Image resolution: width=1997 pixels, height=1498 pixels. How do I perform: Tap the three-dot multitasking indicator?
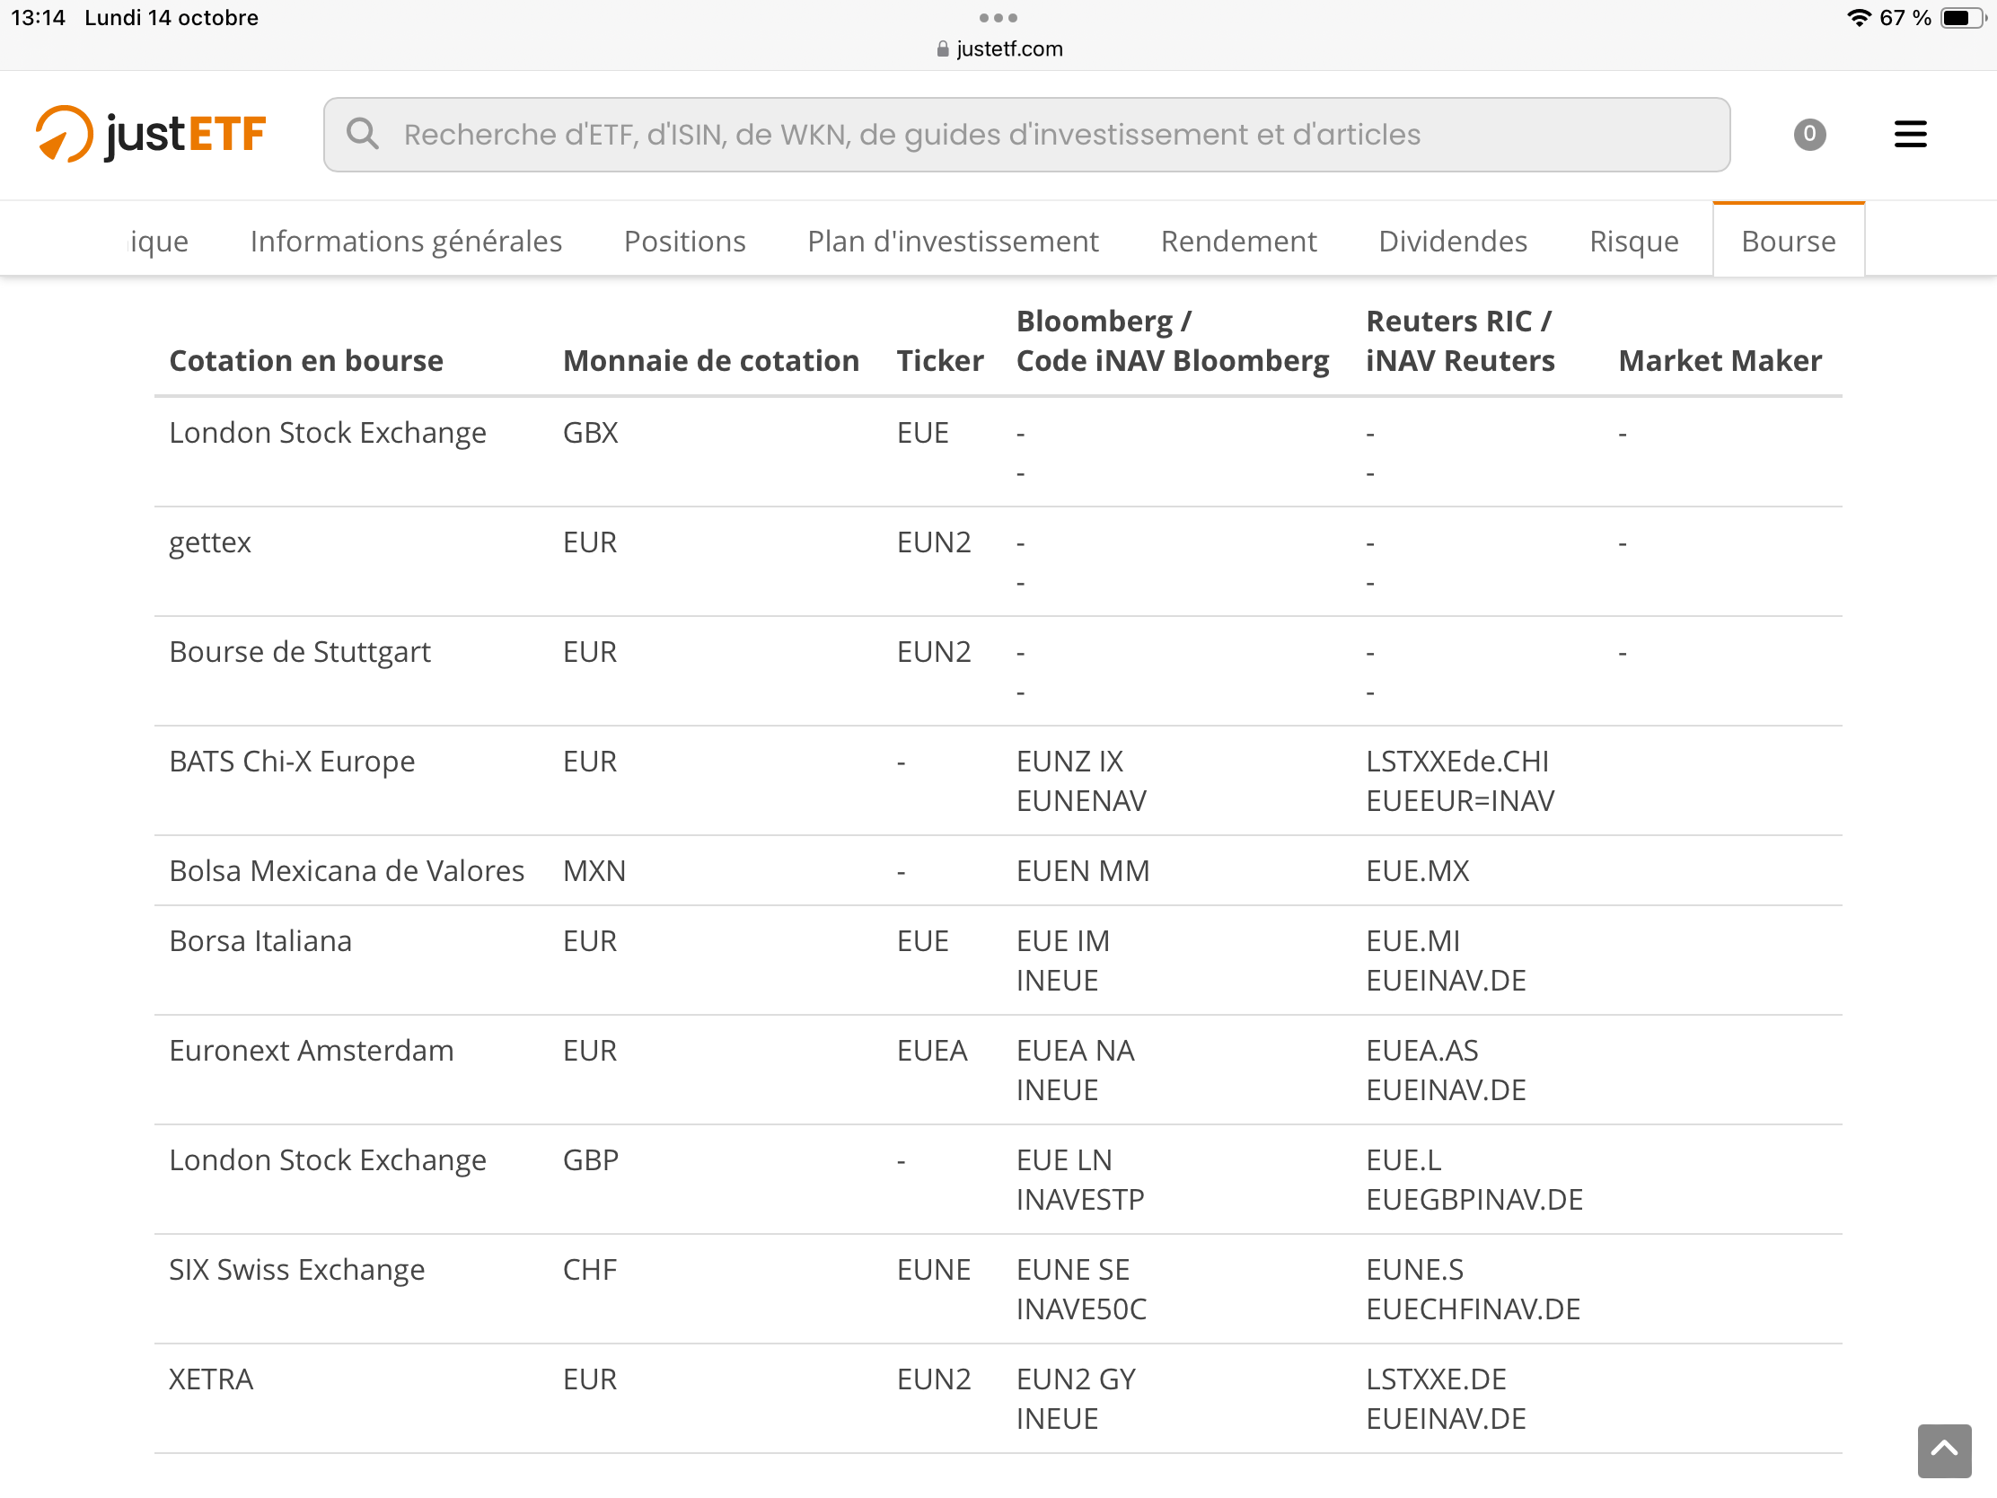coord(998,18)
